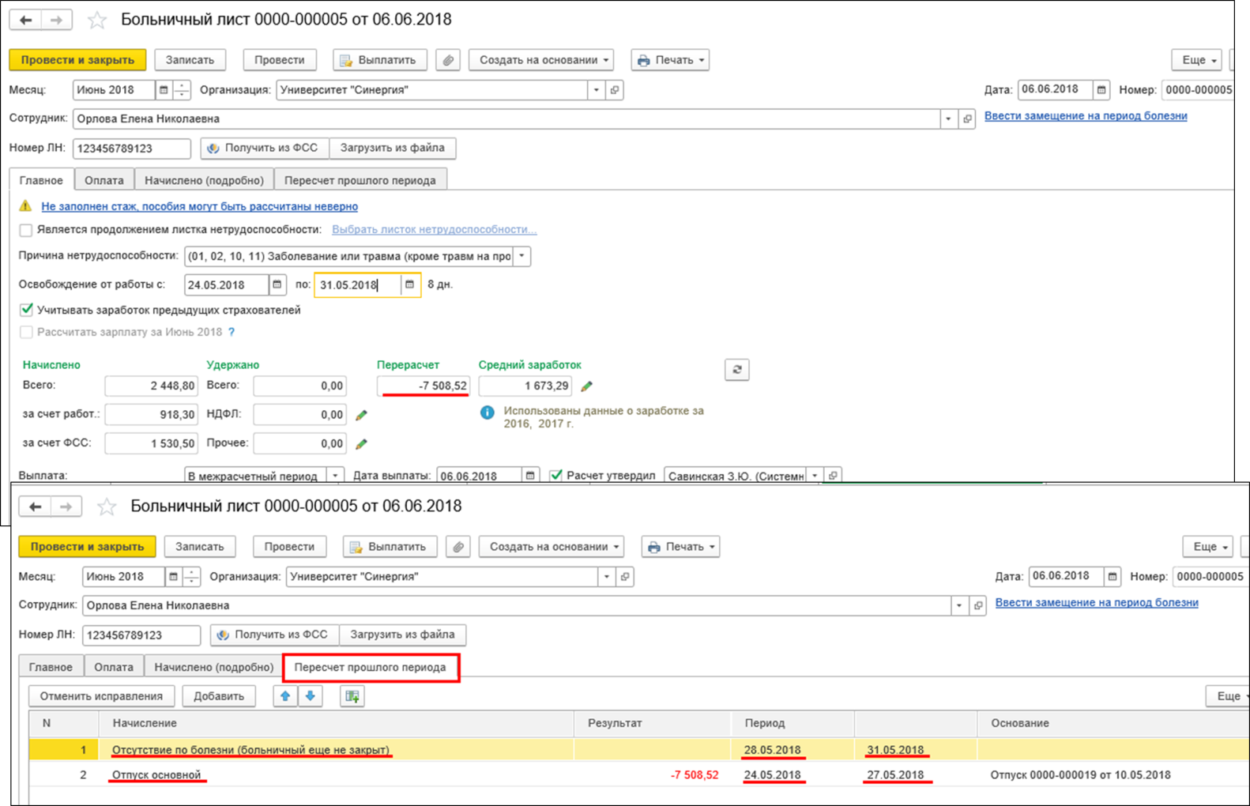Open Сотрудник card icon in upper window
Screen dimensions: 1250x806
click(x=967, y=119)
